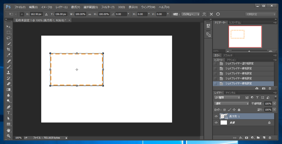This screenshot has height=144, width=282.
Task: Hide the 長方形 1 layer eye icon
Action: [216, 116]
